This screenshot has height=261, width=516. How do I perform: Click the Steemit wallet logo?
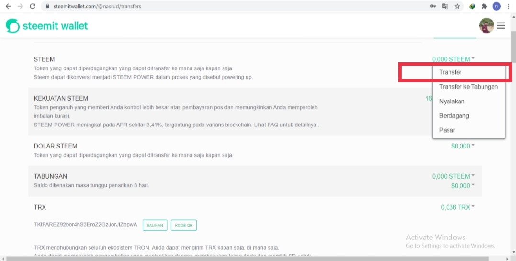point(47,26)
